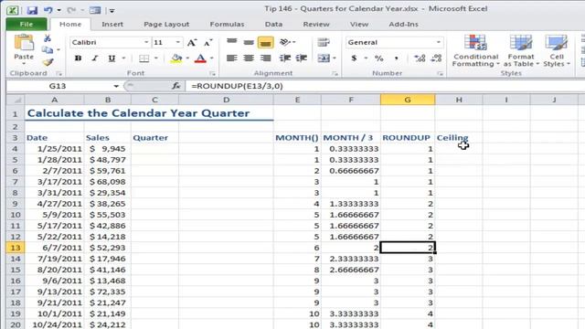Click the Cut scissors icon
Viewport: 585px width, 329px height.
[x=48, y=38]
